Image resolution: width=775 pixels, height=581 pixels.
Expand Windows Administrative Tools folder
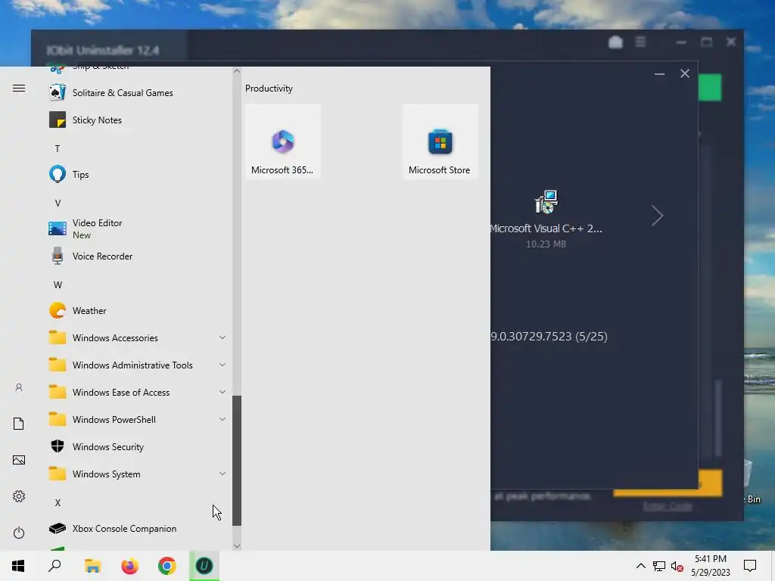(x=139, y=365)
